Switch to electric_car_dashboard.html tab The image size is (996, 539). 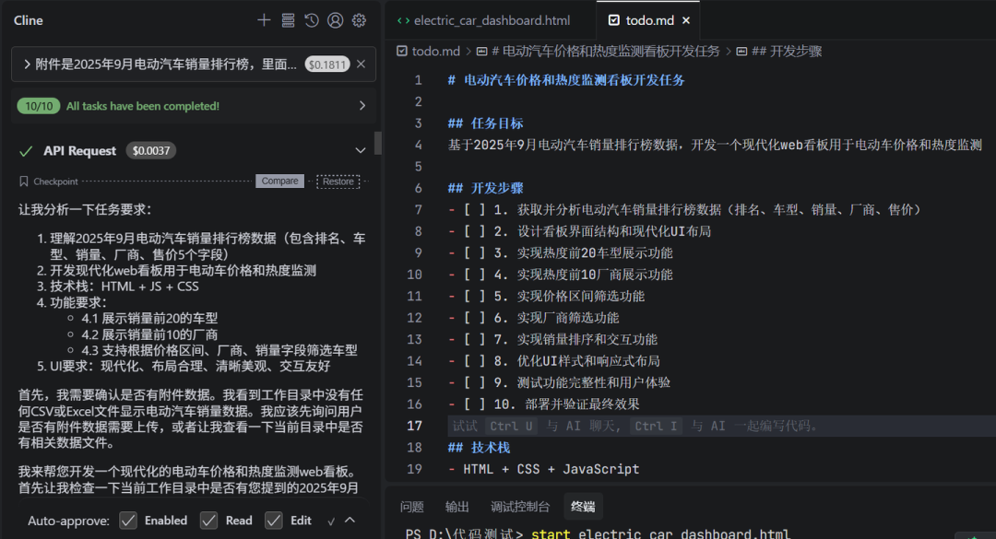484,20
